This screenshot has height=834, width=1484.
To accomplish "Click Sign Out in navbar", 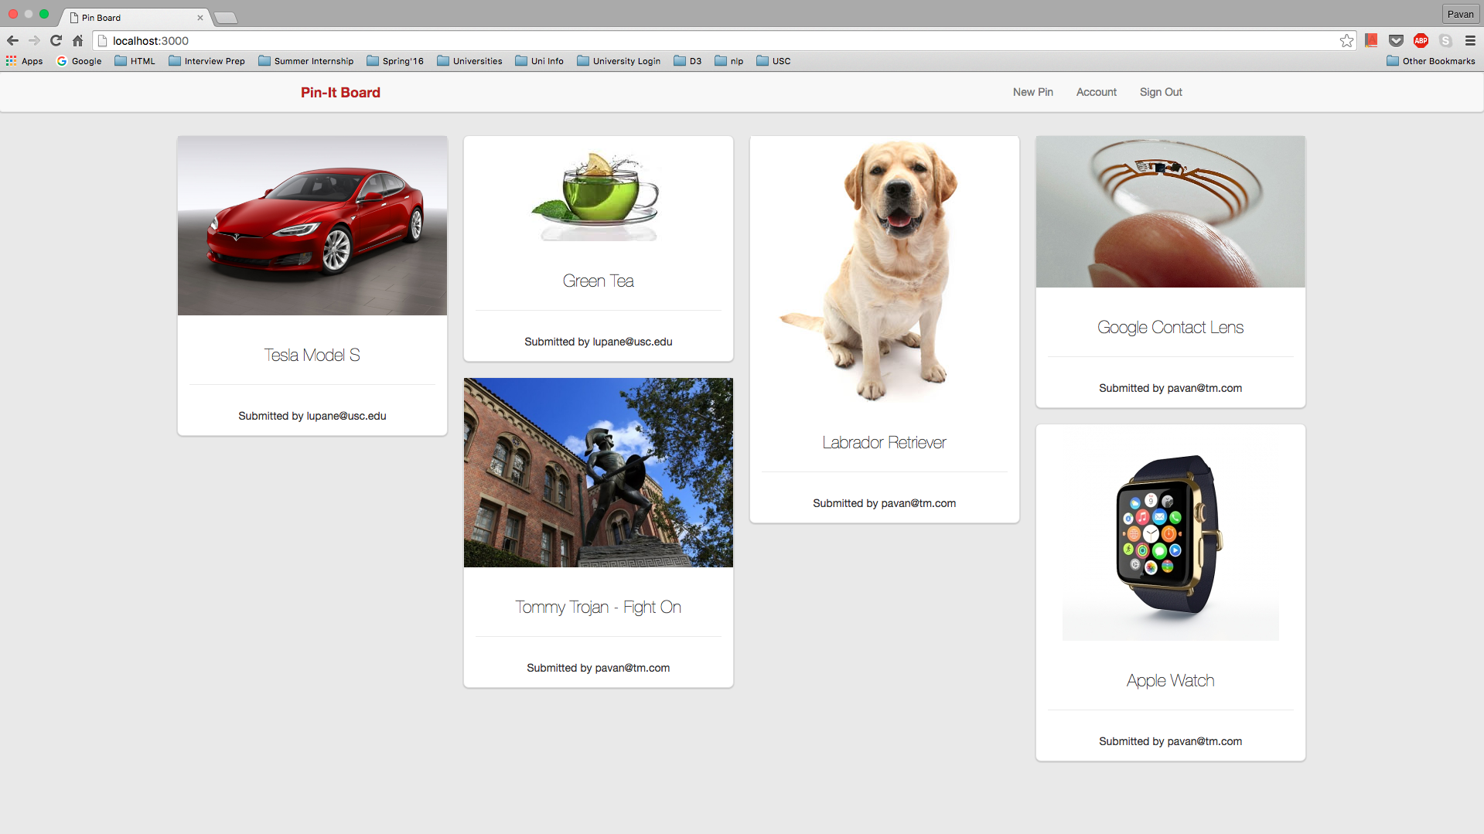I will pos(1161,92).
